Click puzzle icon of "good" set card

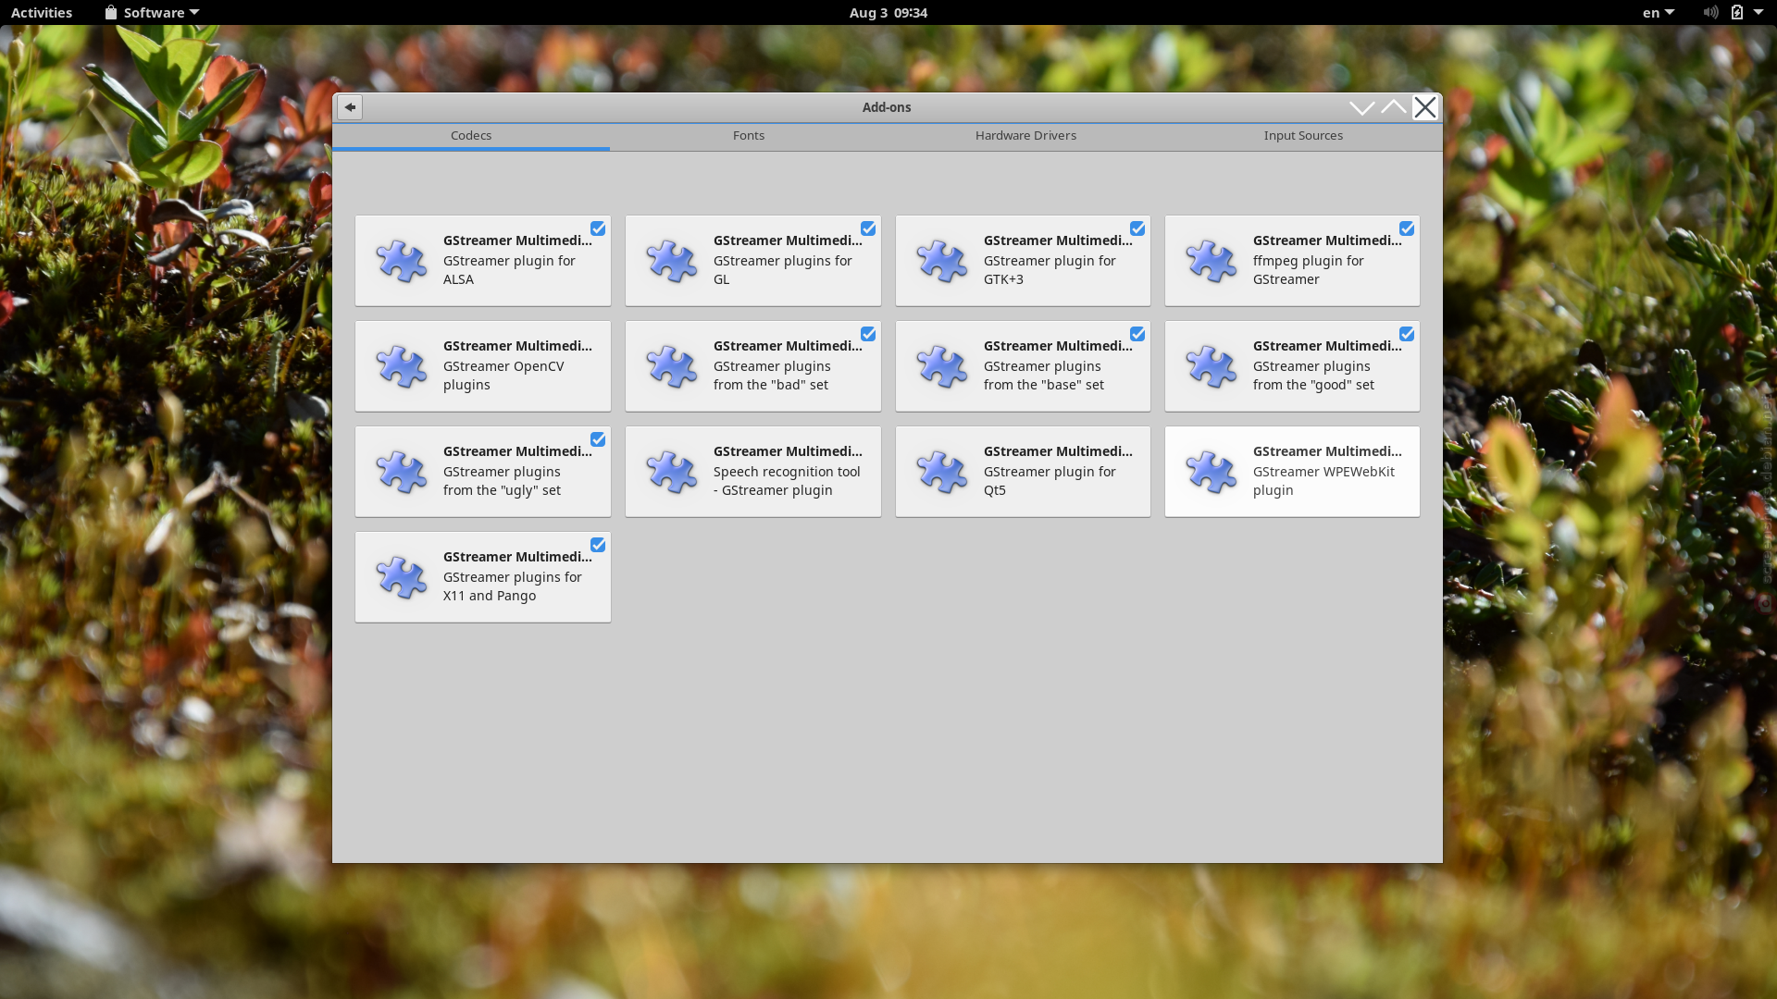1211,366
